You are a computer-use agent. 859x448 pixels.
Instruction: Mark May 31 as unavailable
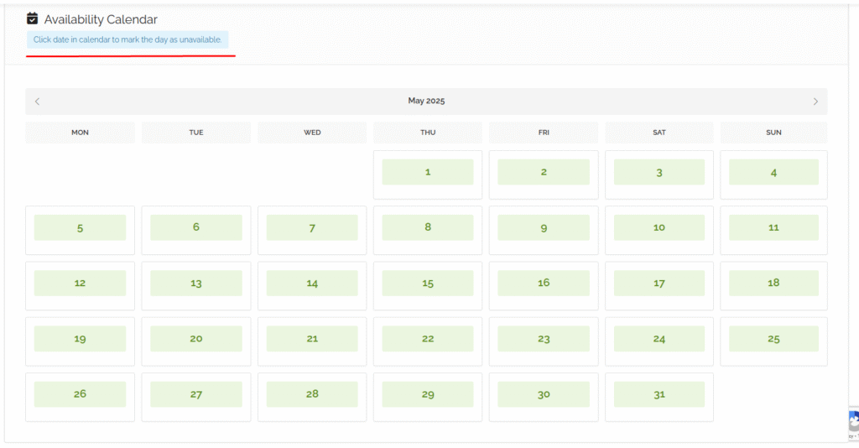tap(659, 394)
